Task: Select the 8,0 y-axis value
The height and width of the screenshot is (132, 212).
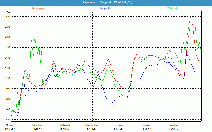Action: click(x=8, y=99)
